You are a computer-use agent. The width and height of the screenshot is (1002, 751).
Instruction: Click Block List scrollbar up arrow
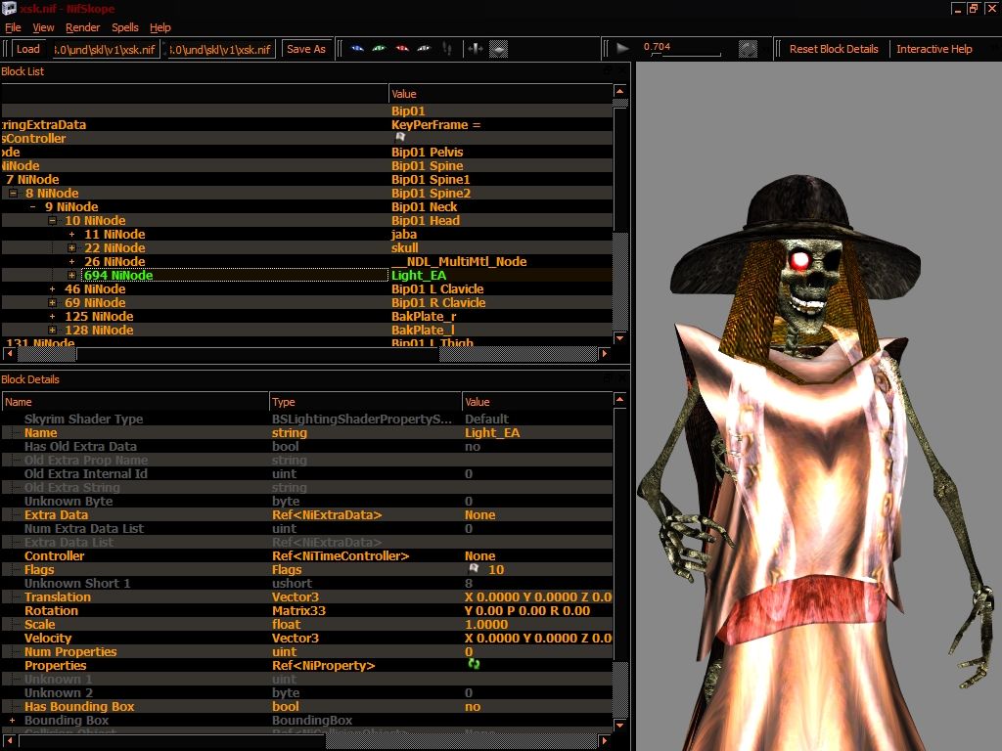tap(619, 91)
